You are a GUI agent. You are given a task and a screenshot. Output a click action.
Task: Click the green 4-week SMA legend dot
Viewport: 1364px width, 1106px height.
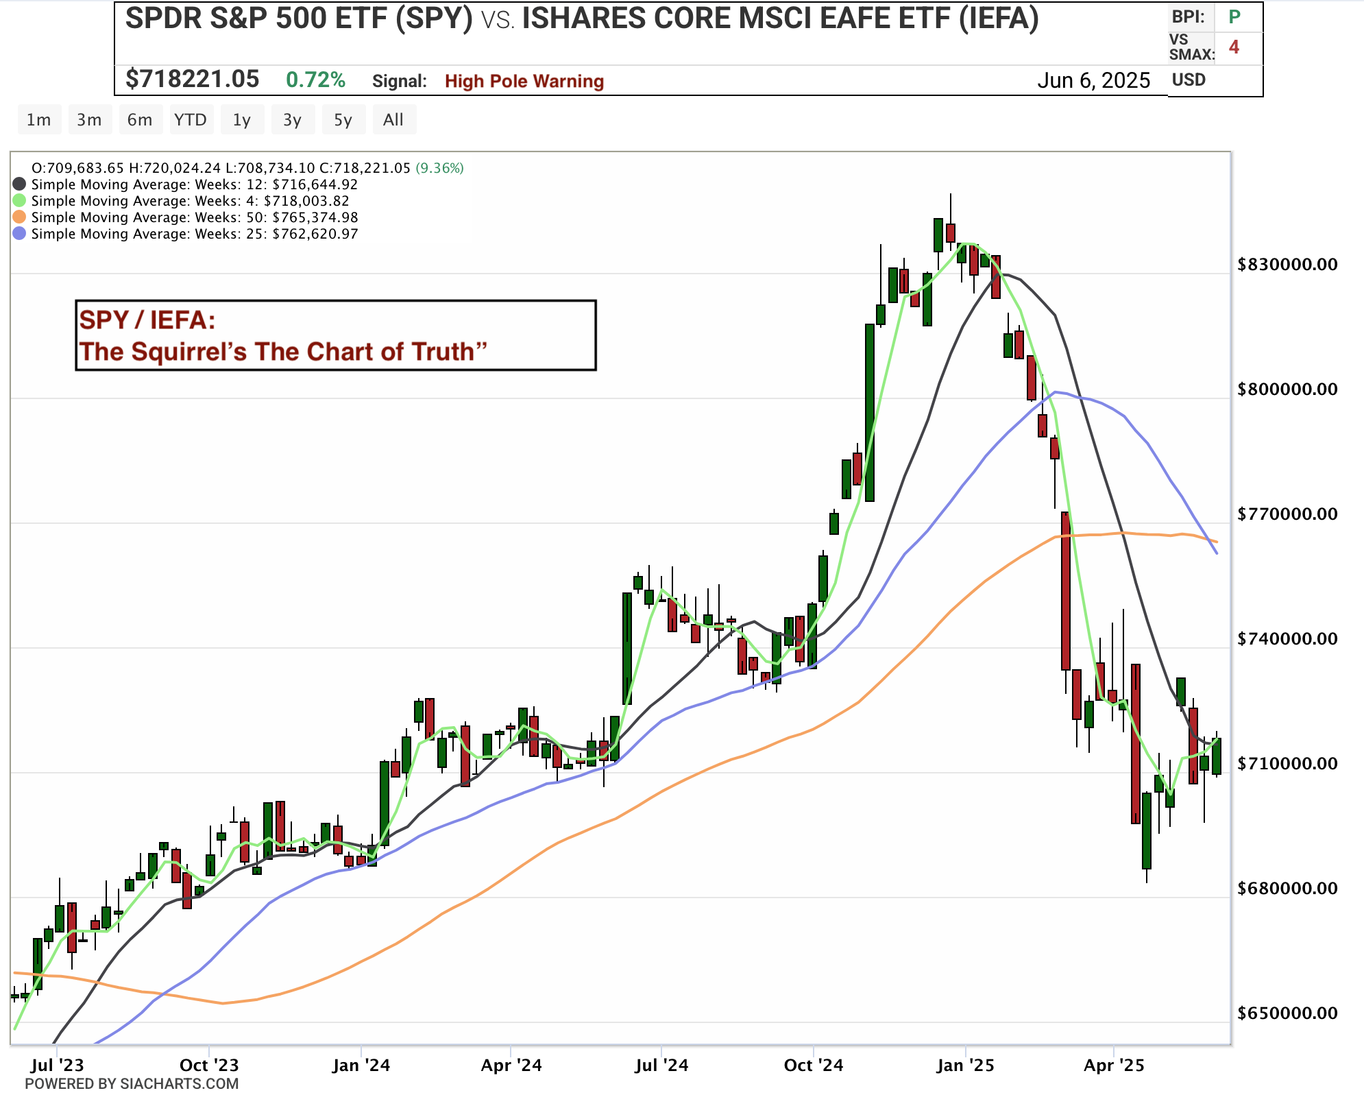coord(19,201)
